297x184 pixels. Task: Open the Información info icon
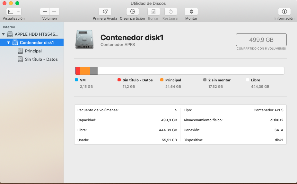click(284, 12)
